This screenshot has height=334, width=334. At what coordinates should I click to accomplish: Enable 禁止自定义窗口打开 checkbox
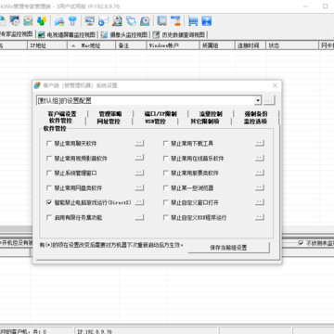pyautogui.click(x=166, y=202)
